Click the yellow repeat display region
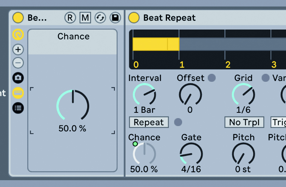Viewport: 286px width, 187px height. click(x=156, y=44)
